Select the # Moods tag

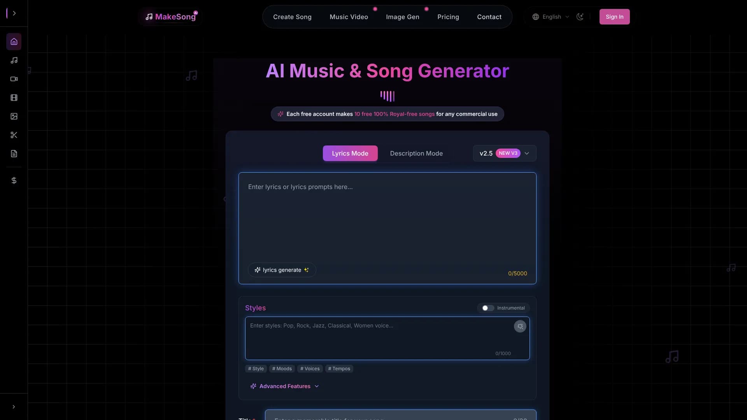[282, 369]
